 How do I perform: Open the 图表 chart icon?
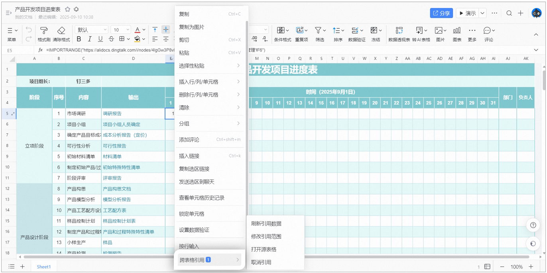point(457,30)
